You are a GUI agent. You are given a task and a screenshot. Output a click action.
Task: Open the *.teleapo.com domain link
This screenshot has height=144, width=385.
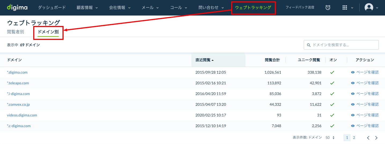click(x=18, y=83)
